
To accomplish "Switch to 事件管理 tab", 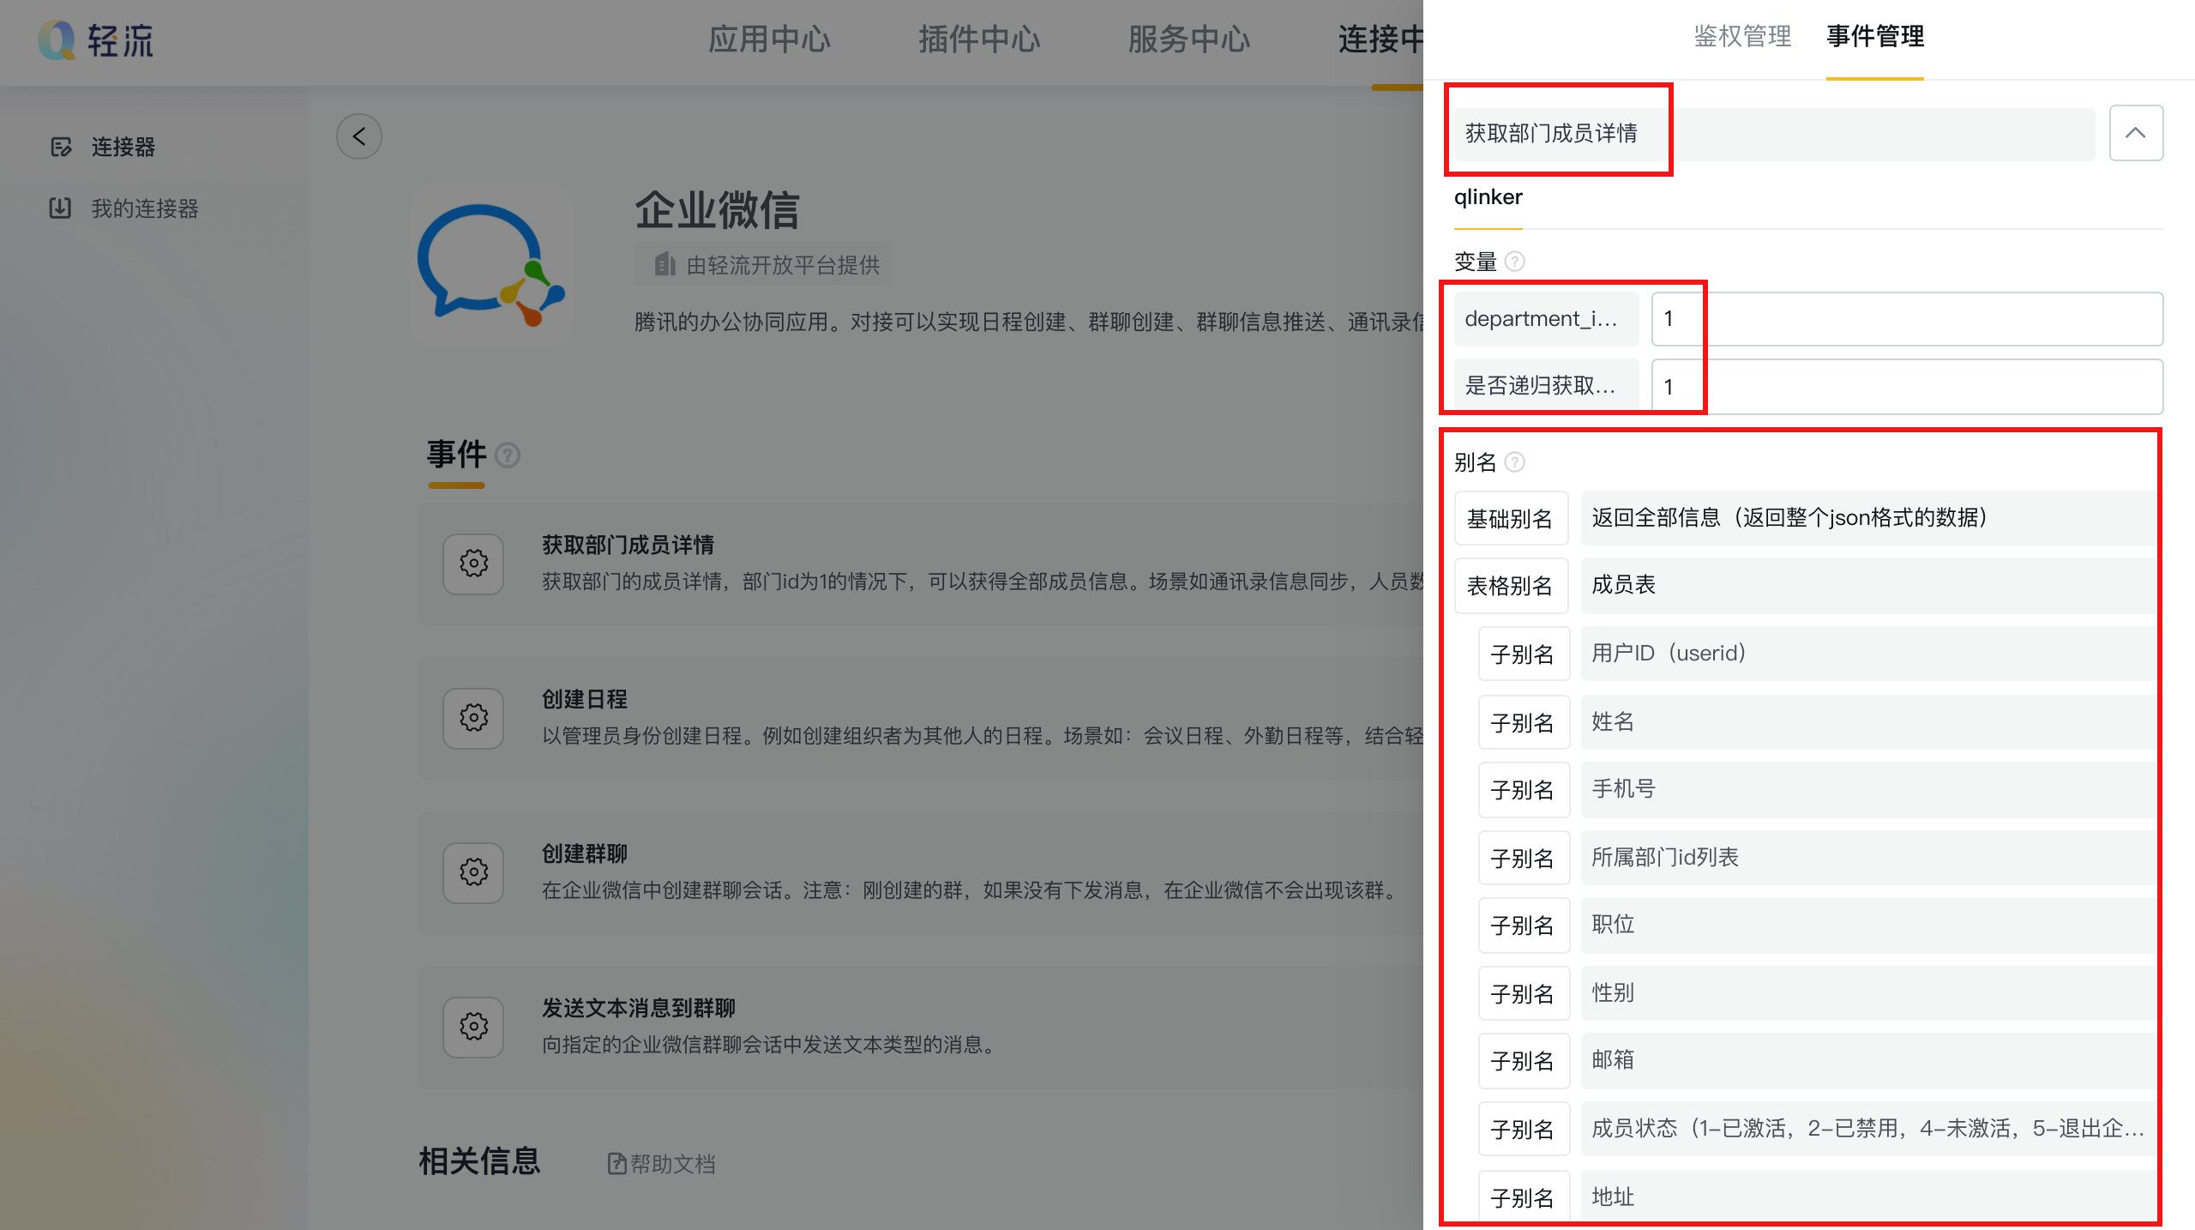I will click(x=1875, y=37).
